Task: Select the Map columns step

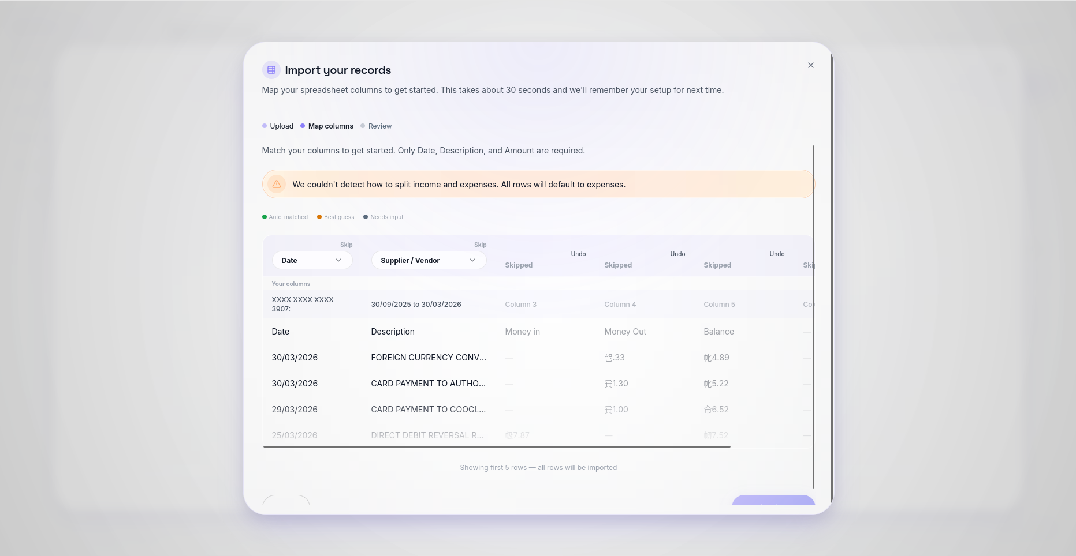Action: (x=330, y=126)
